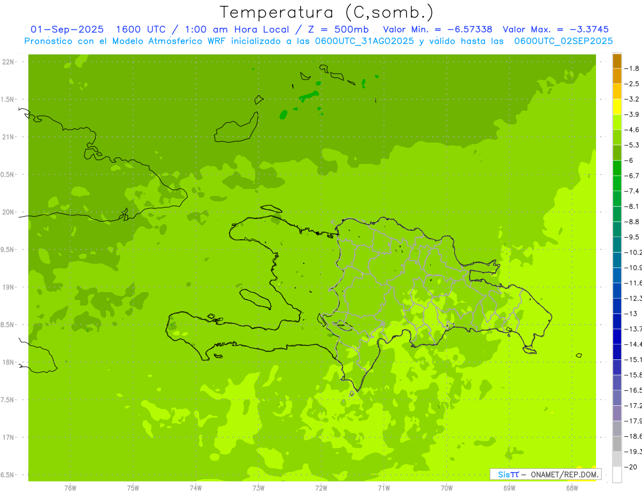
Task: Click the 0600UTC_02SEP2025 valid-until text
Action: [x=563, y=41]
